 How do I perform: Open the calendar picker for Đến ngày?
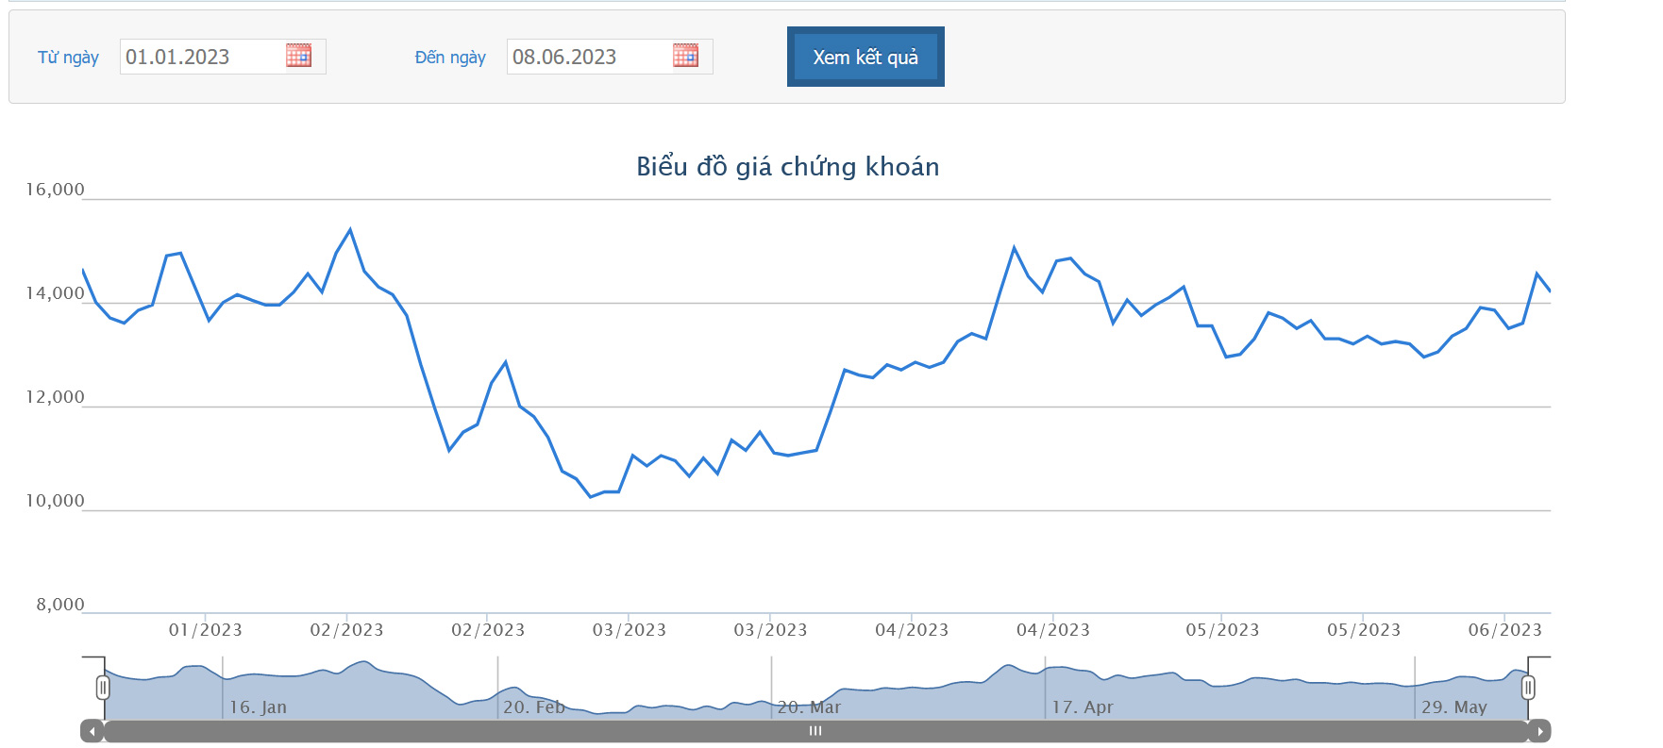[x=685, y=56]
